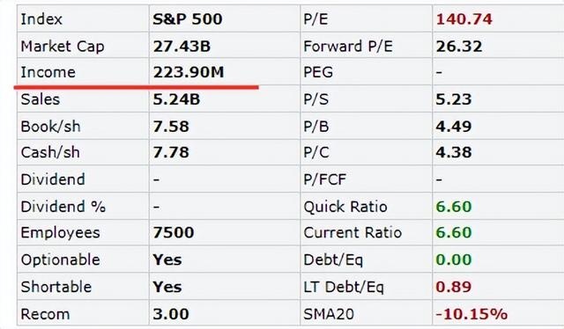The image size is (564, 329).
Task: Select the Quick Ratio label
Action: [x=345, y=207]
